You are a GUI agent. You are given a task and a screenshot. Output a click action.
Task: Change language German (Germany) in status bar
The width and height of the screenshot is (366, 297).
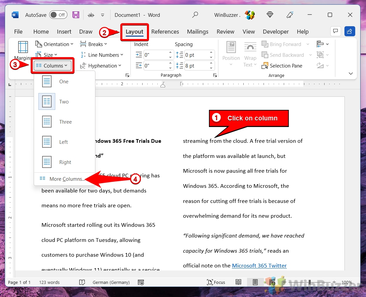(x=111, y=282)
